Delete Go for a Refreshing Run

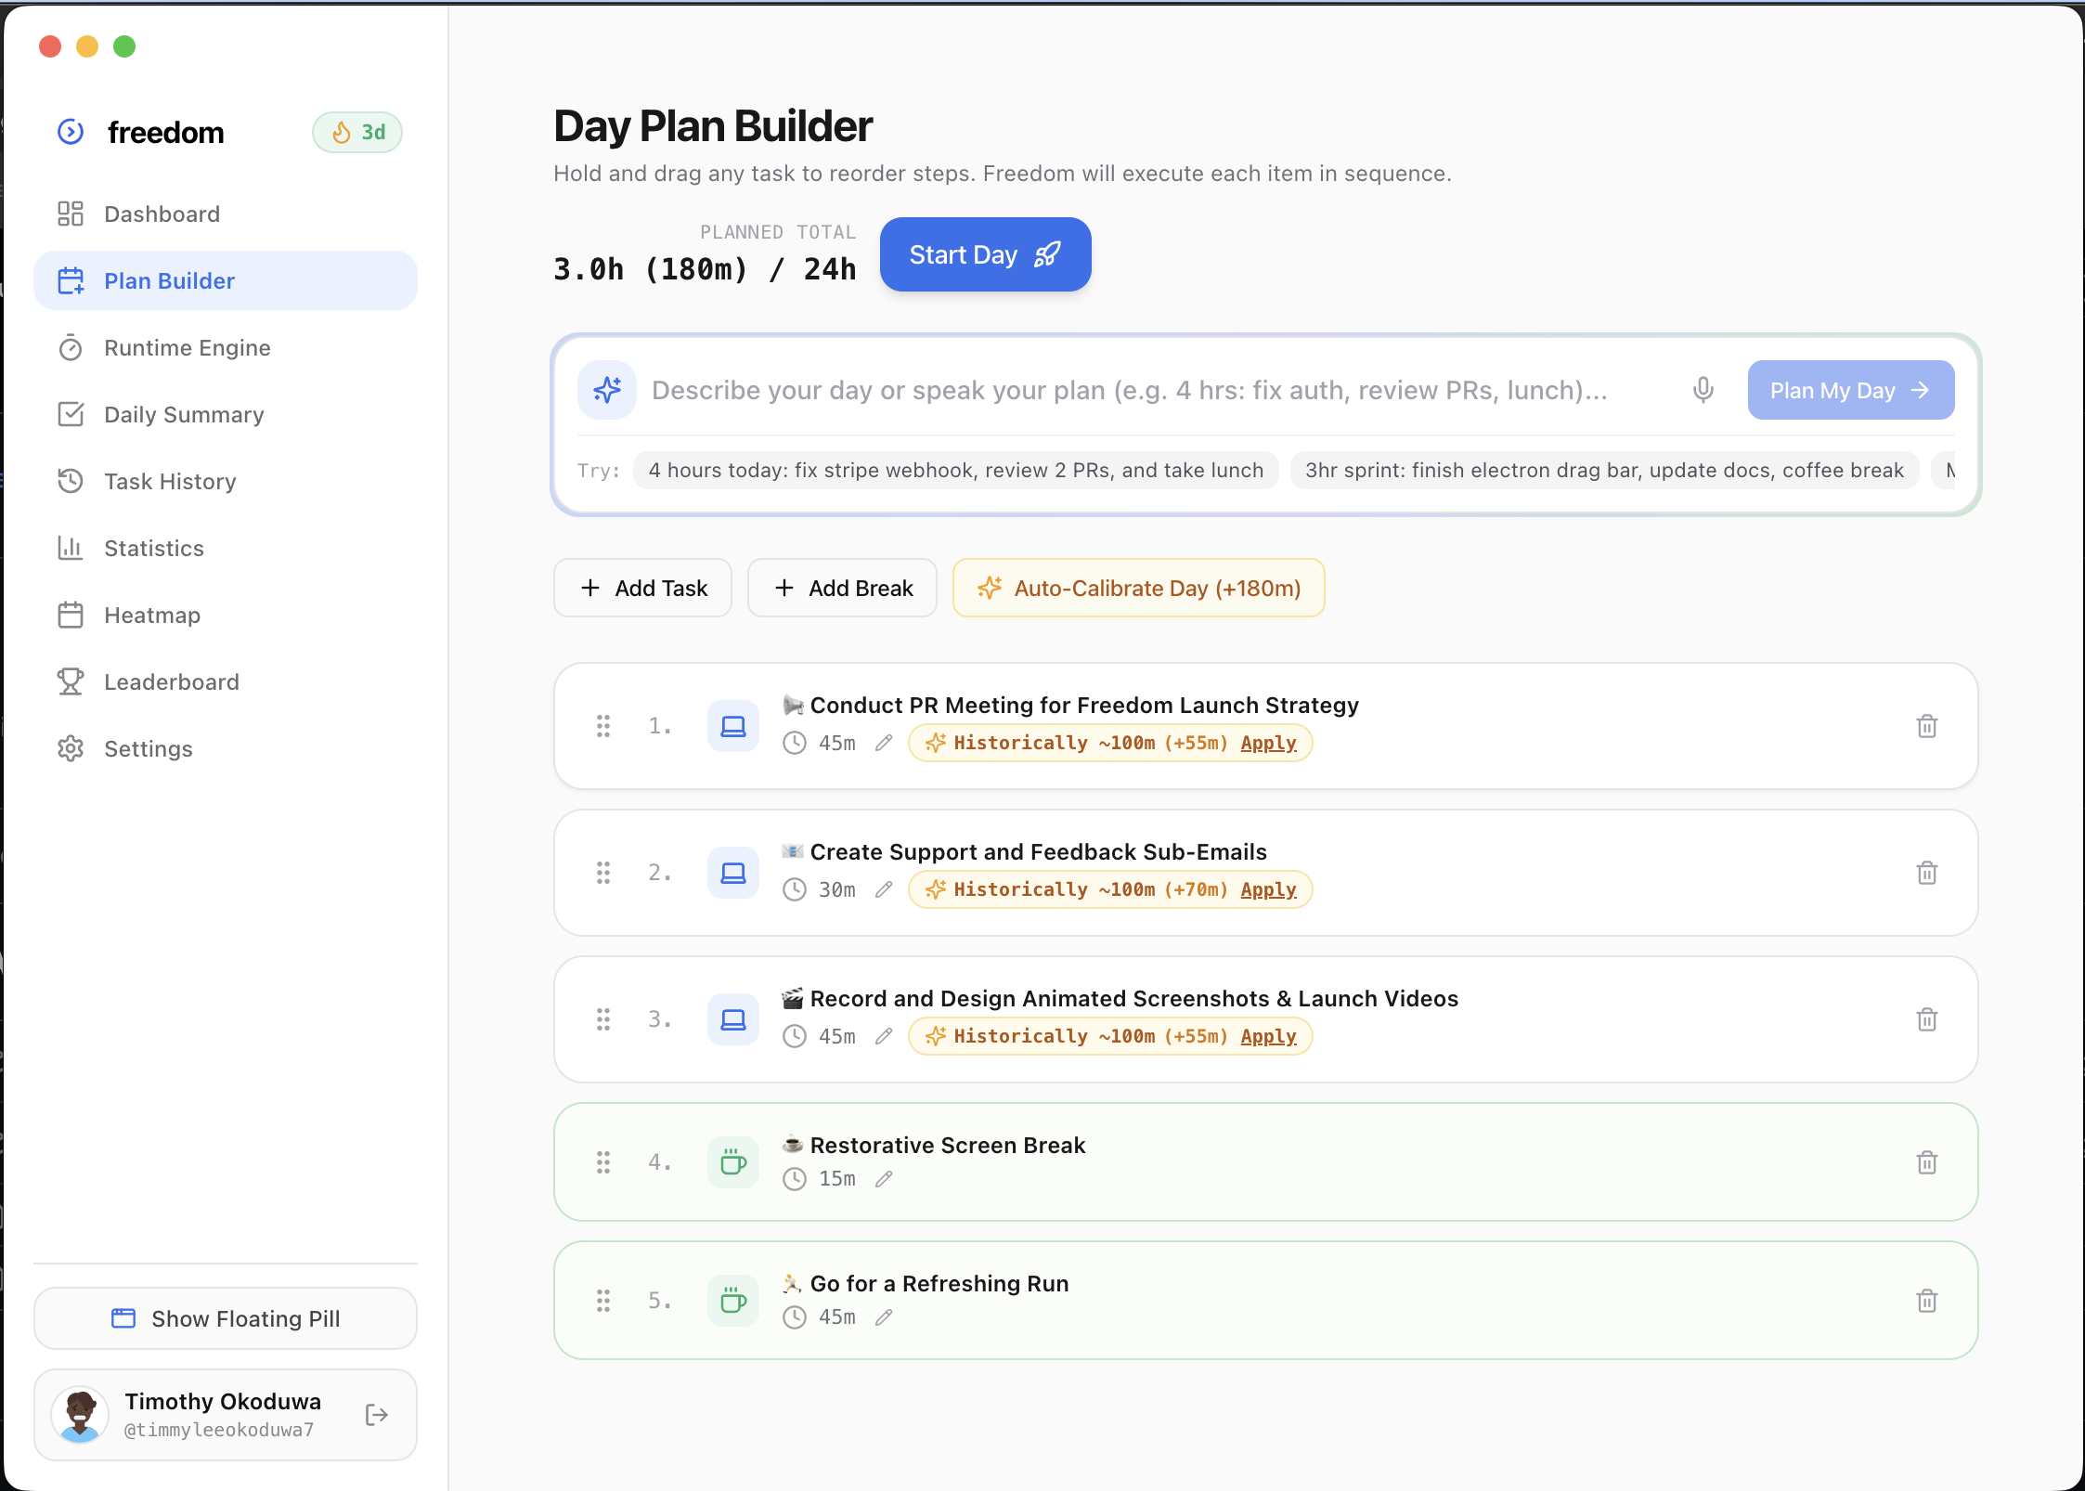(x=1927, y=1301)
